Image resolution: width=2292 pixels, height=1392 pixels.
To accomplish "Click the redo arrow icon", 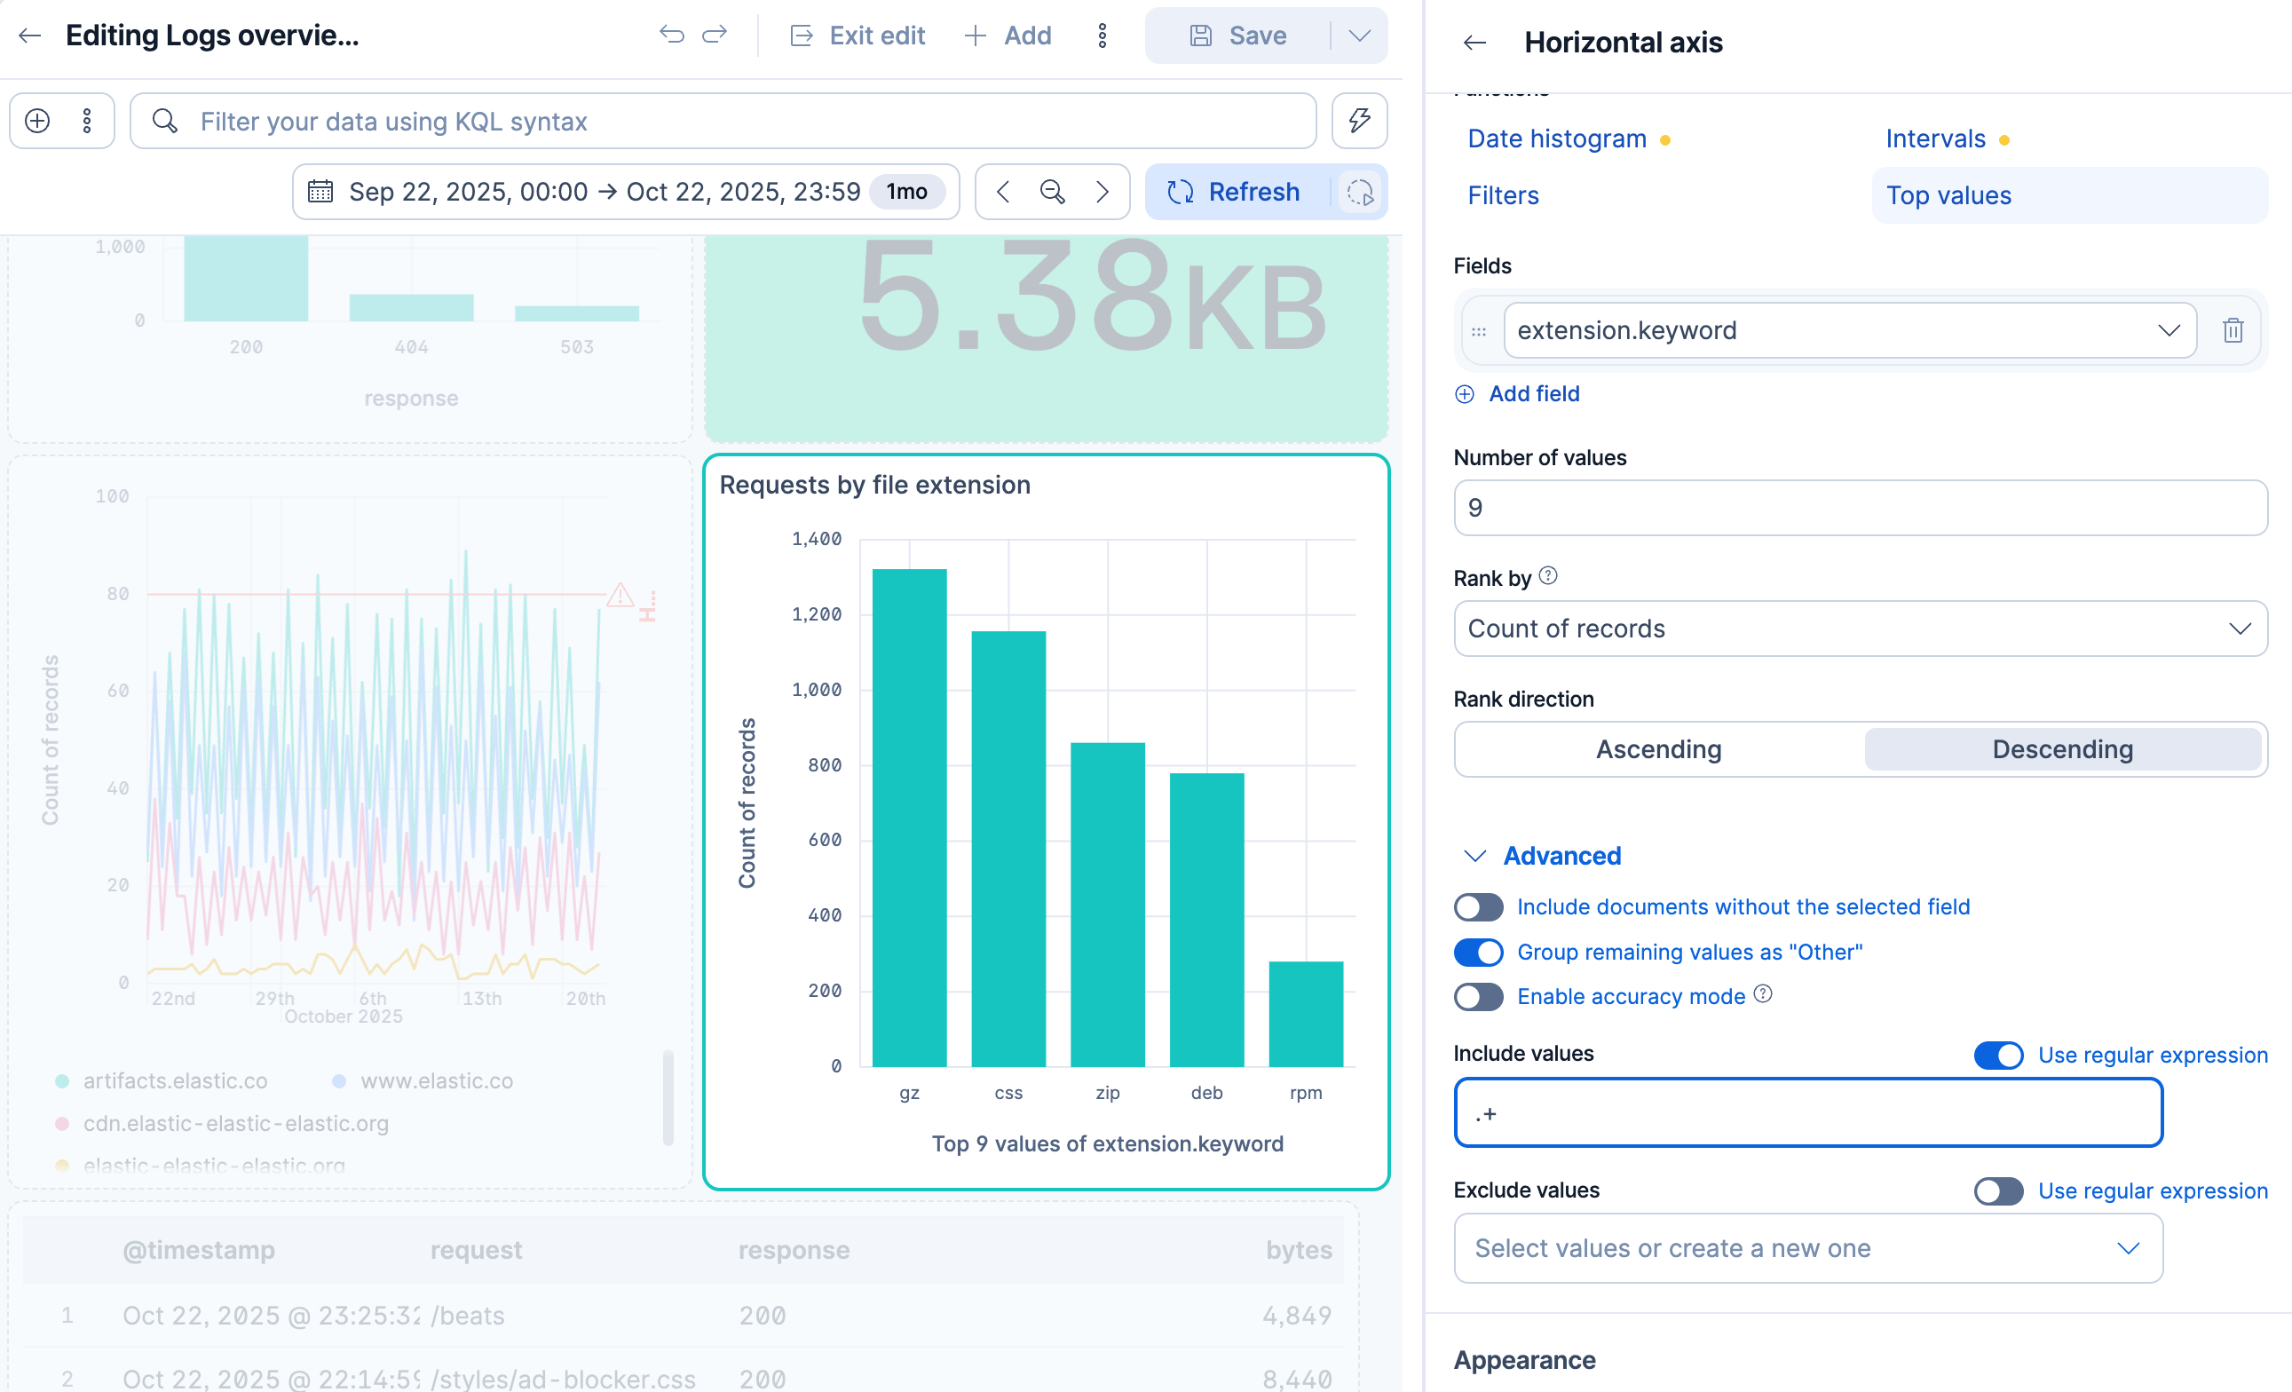I will click(715, 36).
